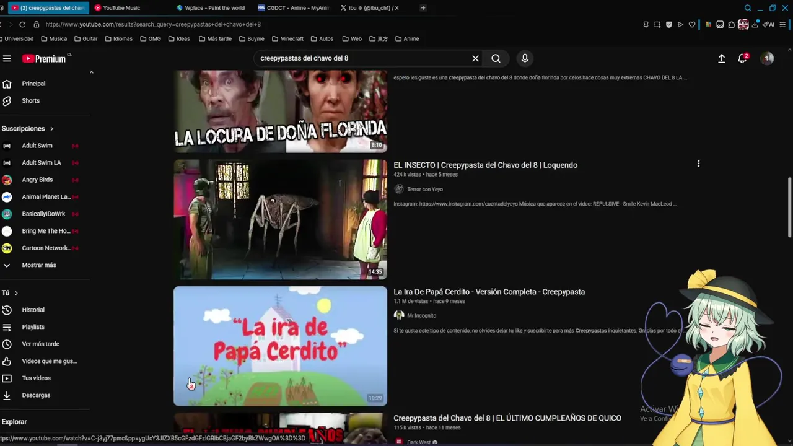
Task: Open Adult Swim LA subscription
Action: (x=40, y=162)
